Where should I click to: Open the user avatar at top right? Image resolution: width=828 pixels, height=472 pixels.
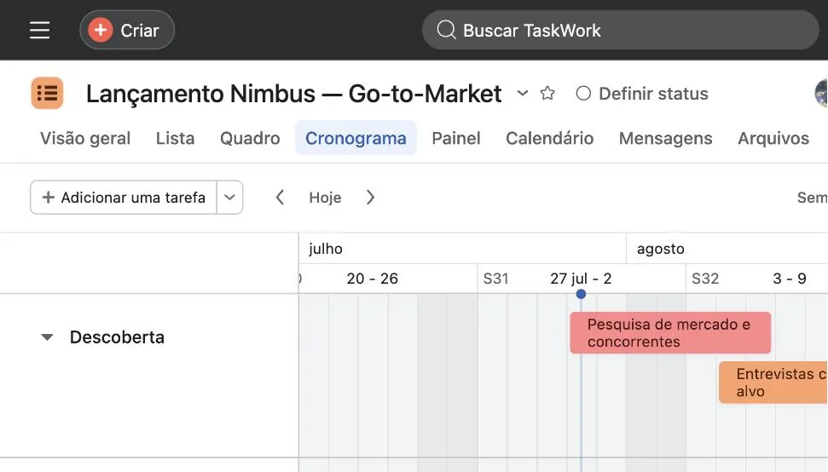pyautogui.click(x=821, y=94)
